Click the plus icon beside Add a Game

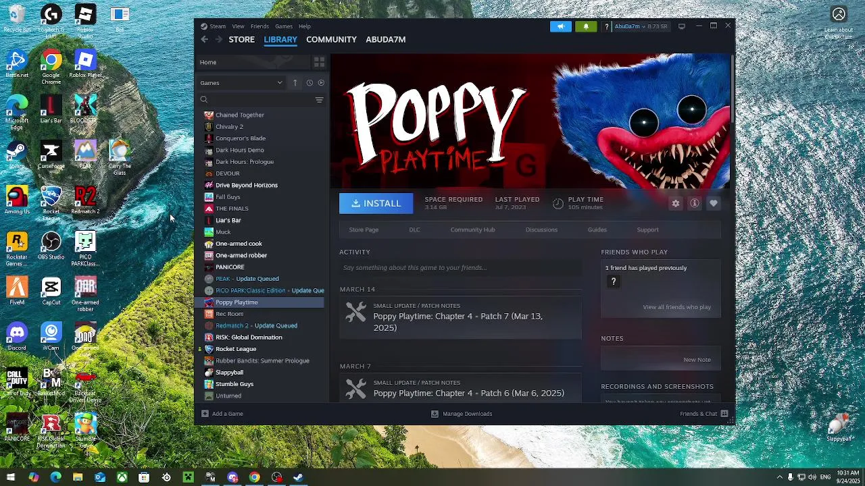[x=205, y=414]
